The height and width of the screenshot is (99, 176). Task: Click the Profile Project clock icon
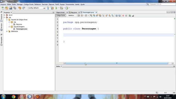click(x=67, y=8)
